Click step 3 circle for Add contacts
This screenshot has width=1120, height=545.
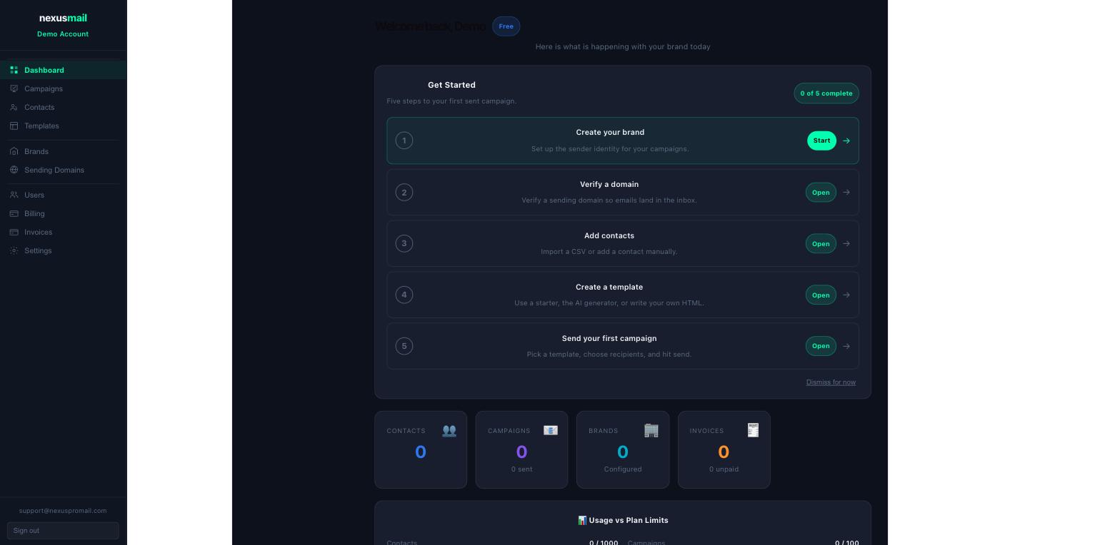click(x=404, y=243)
